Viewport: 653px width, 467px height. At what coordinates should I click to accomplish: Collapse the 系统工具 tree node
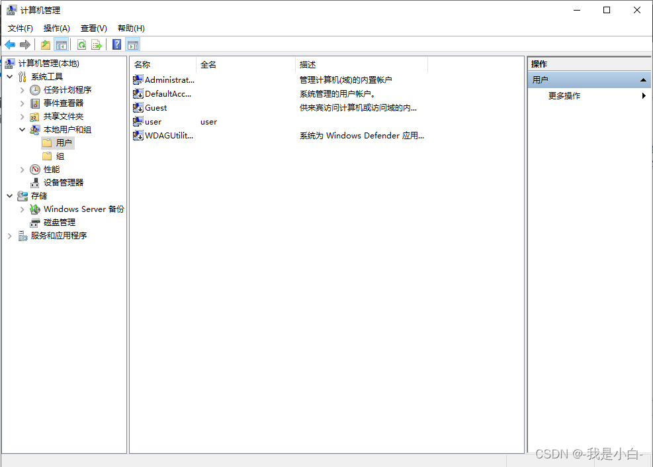pyautogui.click(x=9, y=77)
